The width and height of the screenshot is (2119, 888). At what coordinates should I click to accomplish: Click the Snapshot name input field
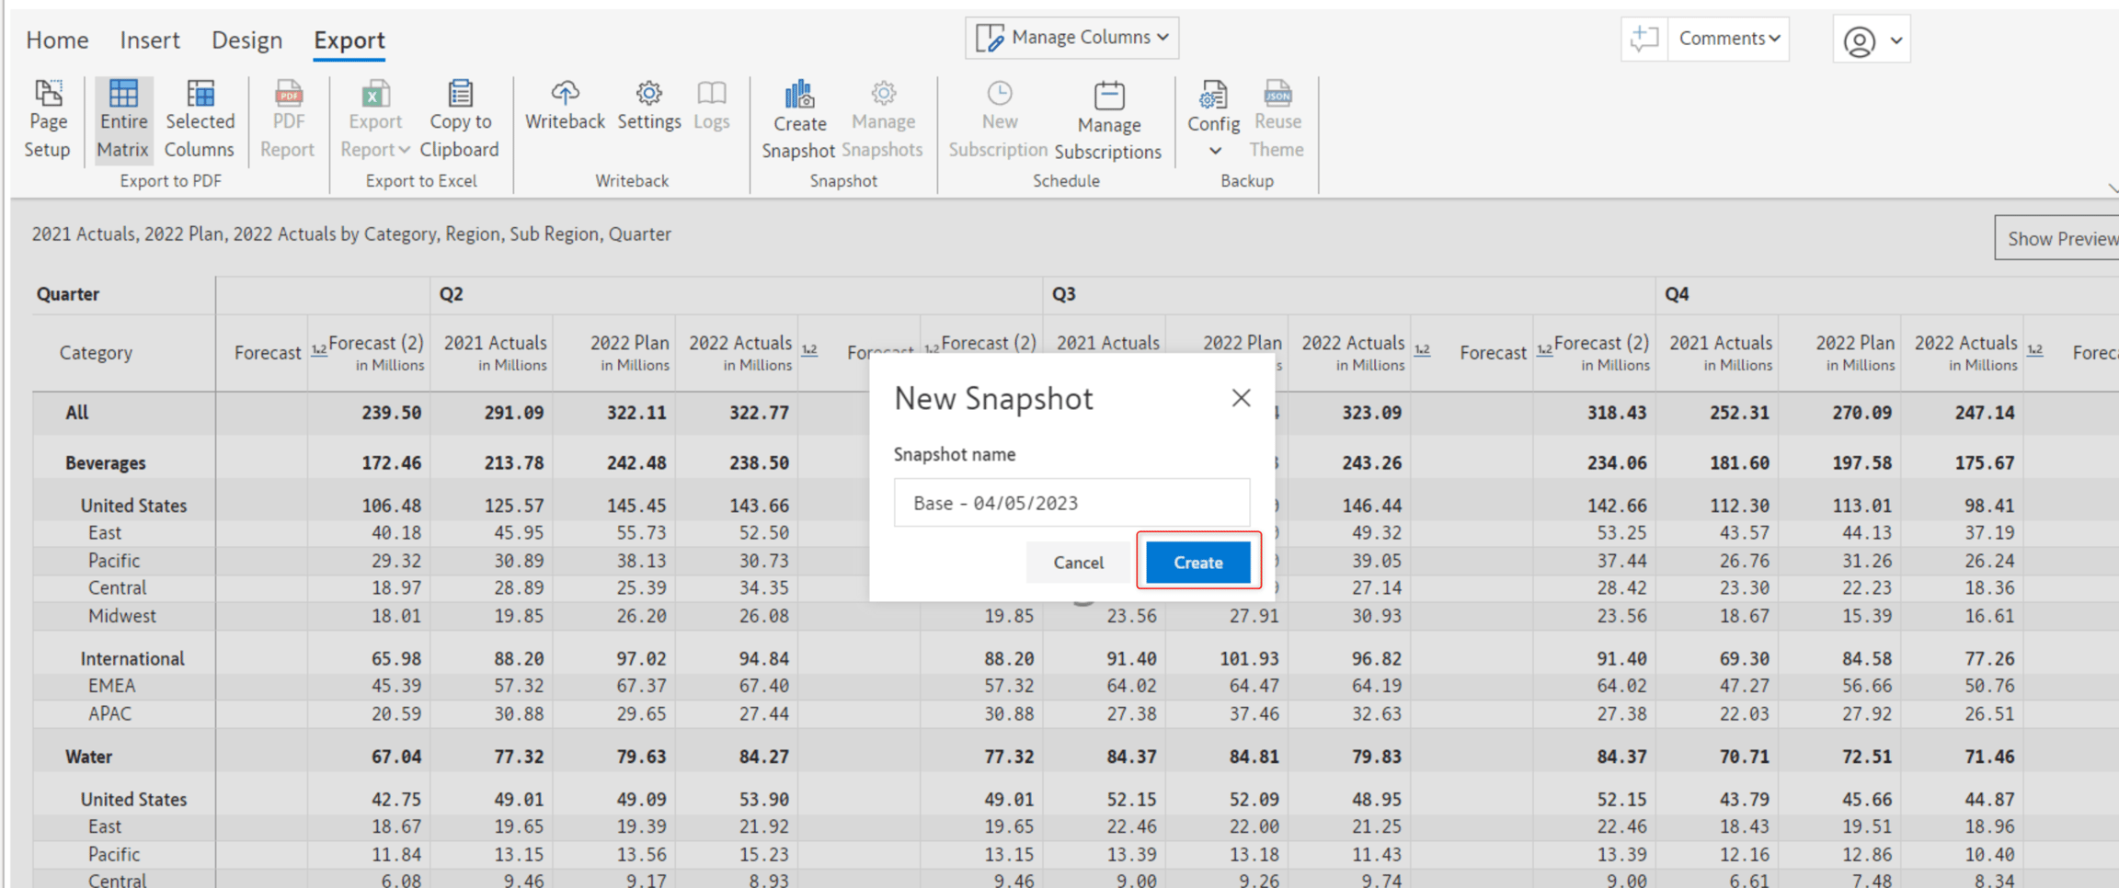point(1071,503)
